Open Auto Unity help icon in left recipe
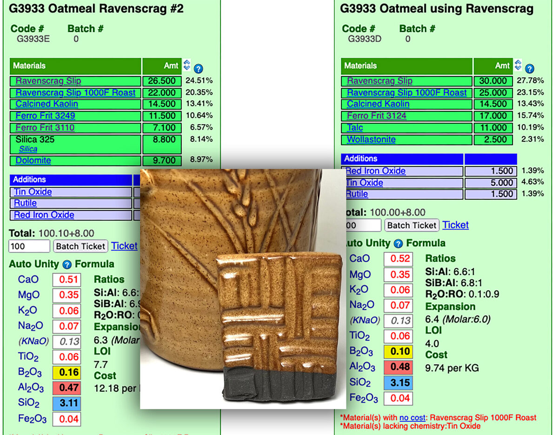 67,264
